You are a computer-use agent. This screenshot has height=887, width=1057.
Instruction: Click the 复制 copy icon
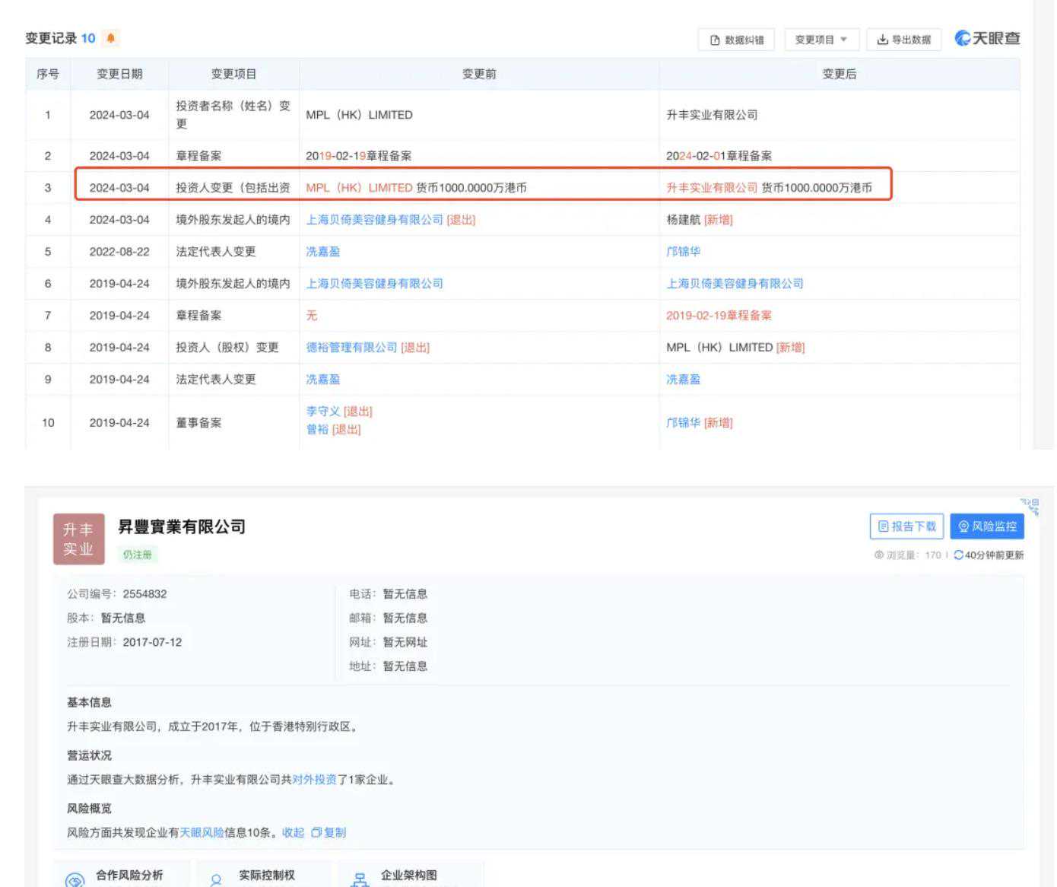point(316,833)
